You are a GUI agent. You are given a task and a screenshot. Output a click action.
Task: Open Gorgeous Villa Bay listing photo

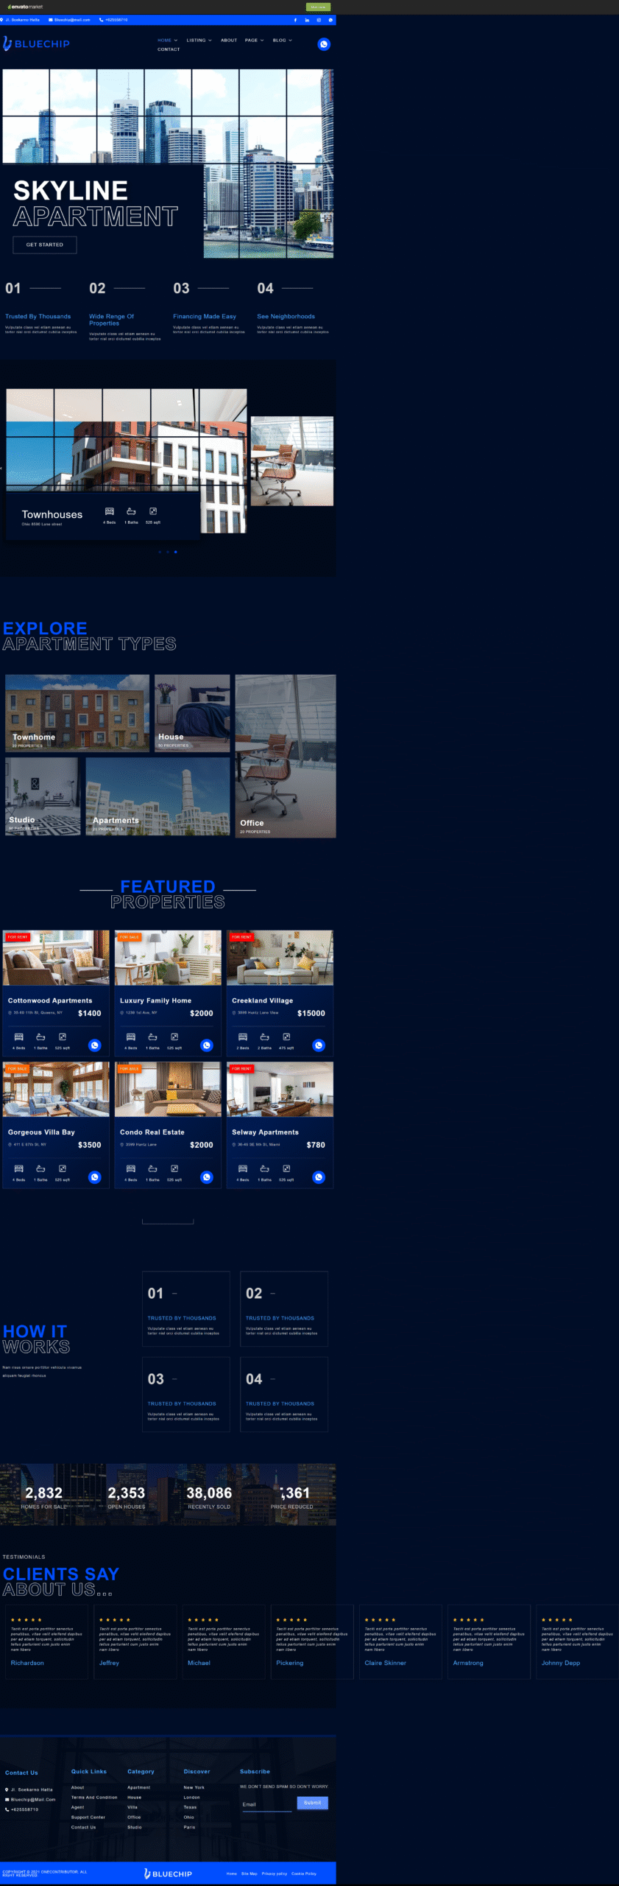(x=56, y=1089)
